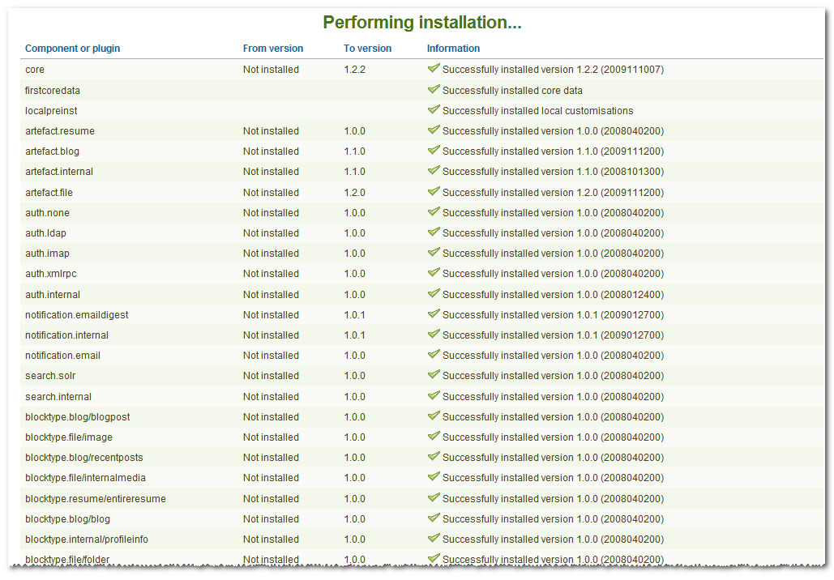Select the 'notification.emaildigest' component name
The image size is (834, 580).
[76, 315]
